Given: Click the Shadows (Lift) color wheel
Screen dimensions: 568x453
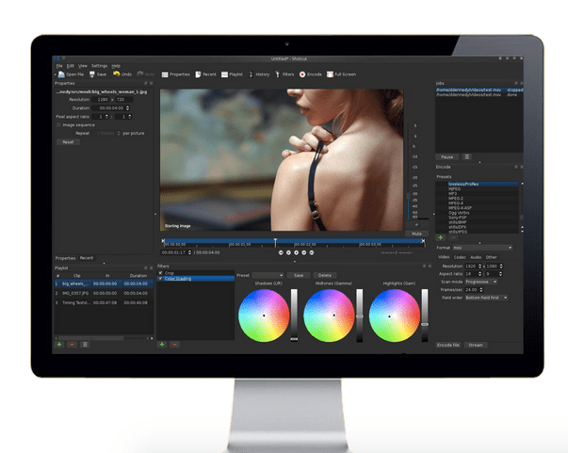Looking at the screenshot, I should pos(264,315).
